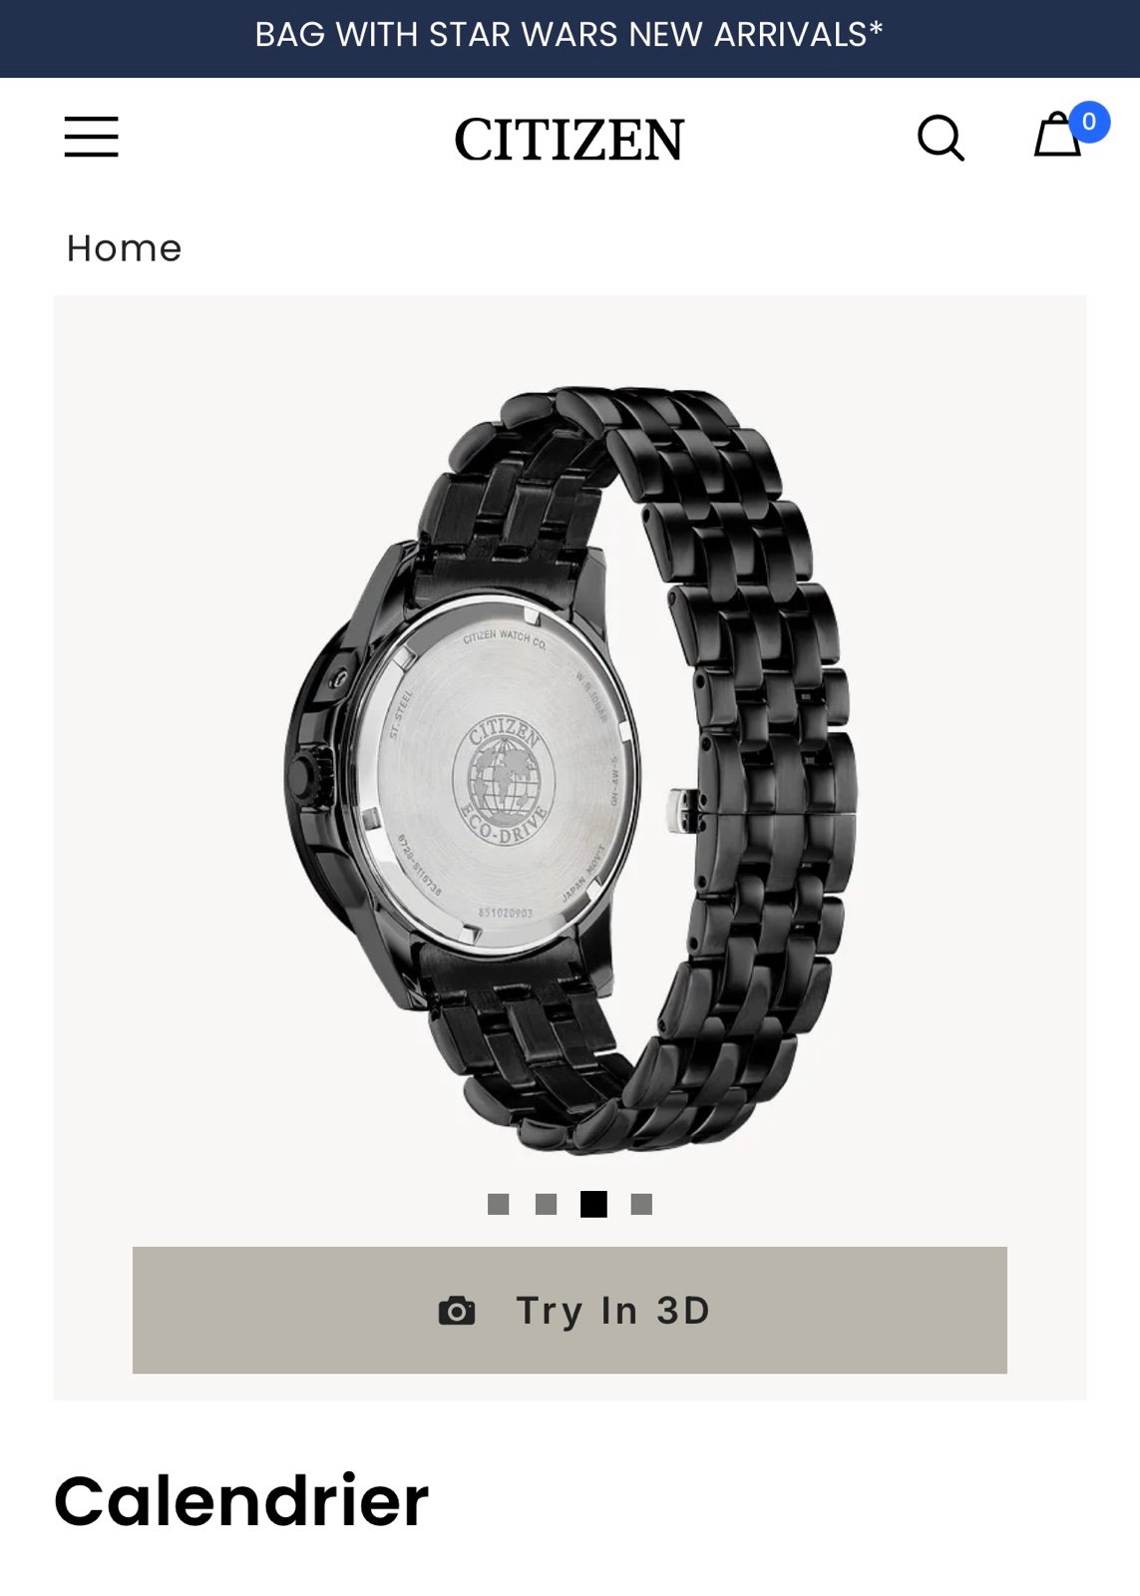Open the Star Wars new arrivals banner

570,35
